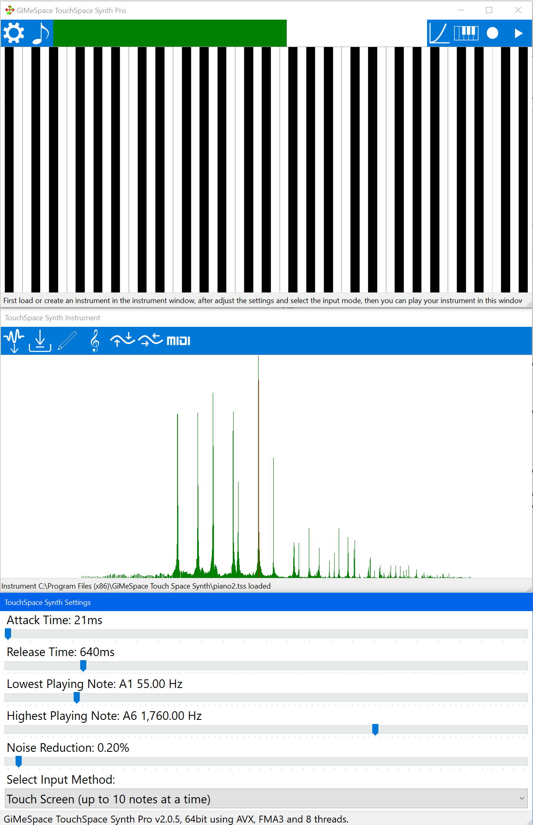The height and width of the screenshot is (825, 533).
Task: Click the Attack Time slider handle
Action: 8,634
